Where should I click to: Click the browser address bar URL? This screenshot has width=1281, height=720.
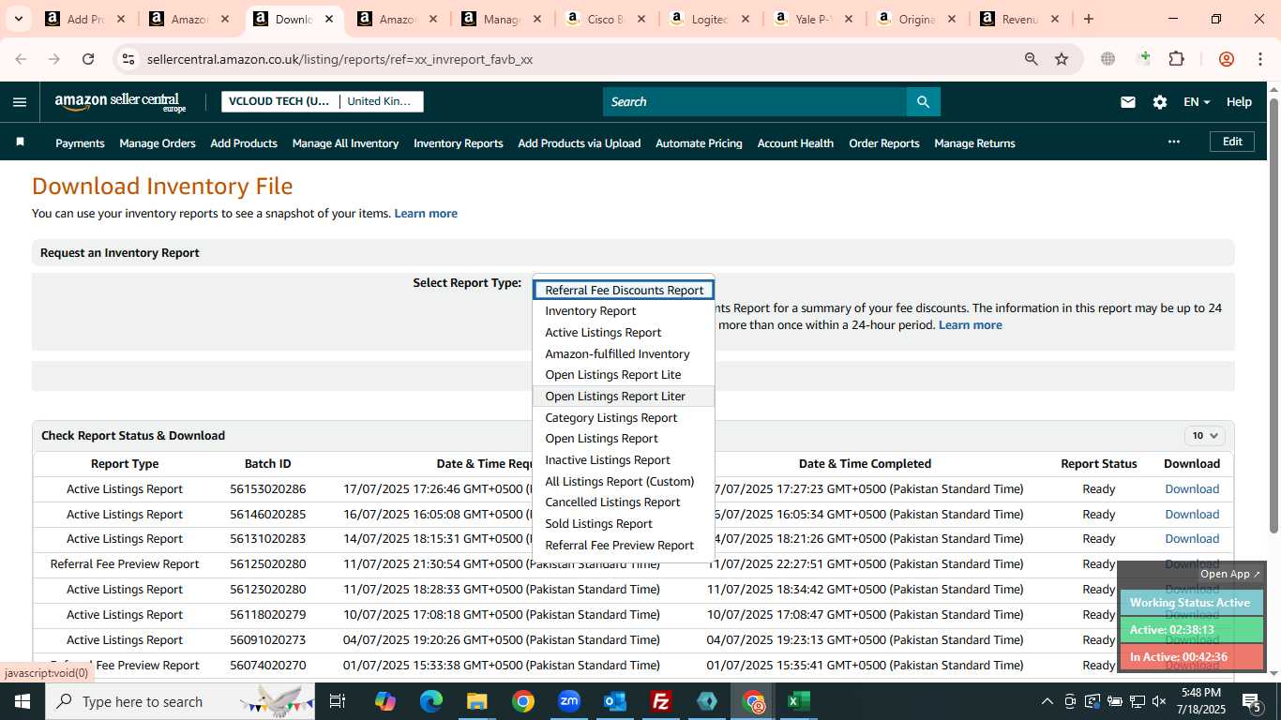click(x=339, y=59)
